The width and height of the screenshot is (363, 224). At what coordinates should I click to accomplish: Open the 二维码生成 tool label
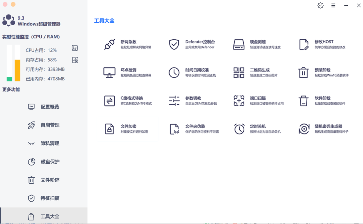coord(260,70)
